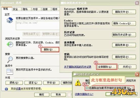Click the 全部删除(A)... button
Image resolution: width=140 pixels, height=98 pixels.
click(x=107, y=67)
